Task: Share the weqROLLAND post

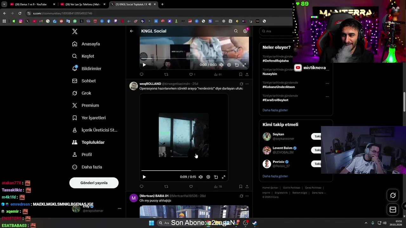Action: point(247,187)
